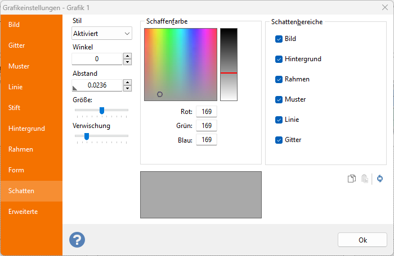Increase the Winkel value with up arrow
This screenshot has width=394, height=256.
(x=127, y=56)
